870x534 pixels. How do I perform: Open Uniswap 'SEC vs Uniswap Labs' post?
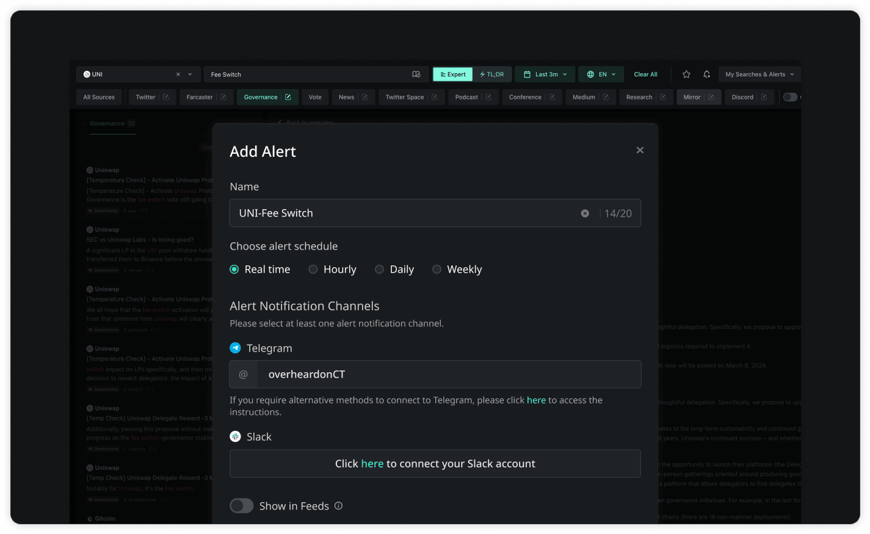(150, 250)
